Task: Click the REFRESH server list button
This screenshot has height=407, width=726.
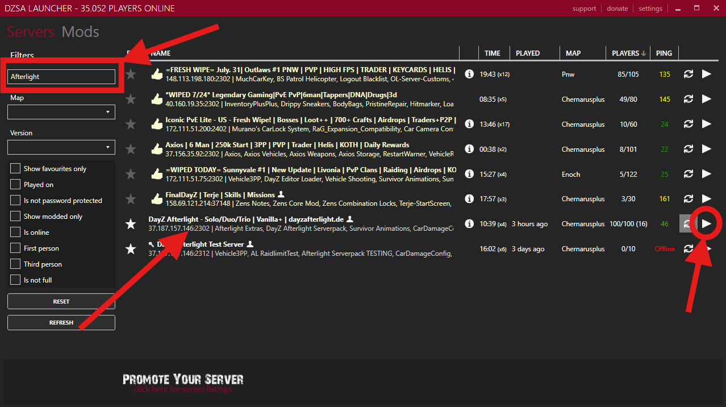Action: 61,322
